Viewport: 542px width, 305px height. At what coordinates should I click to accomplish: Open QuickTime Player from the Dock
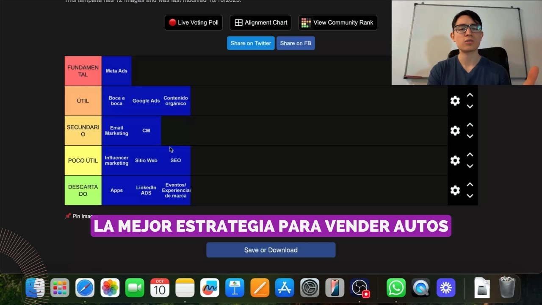click(421, 288)
